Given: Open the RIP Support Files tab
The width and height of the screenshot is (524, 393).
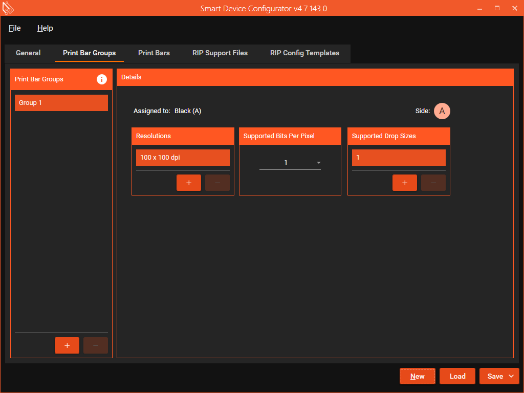Looking at the screenshot, I should (220, 53).
